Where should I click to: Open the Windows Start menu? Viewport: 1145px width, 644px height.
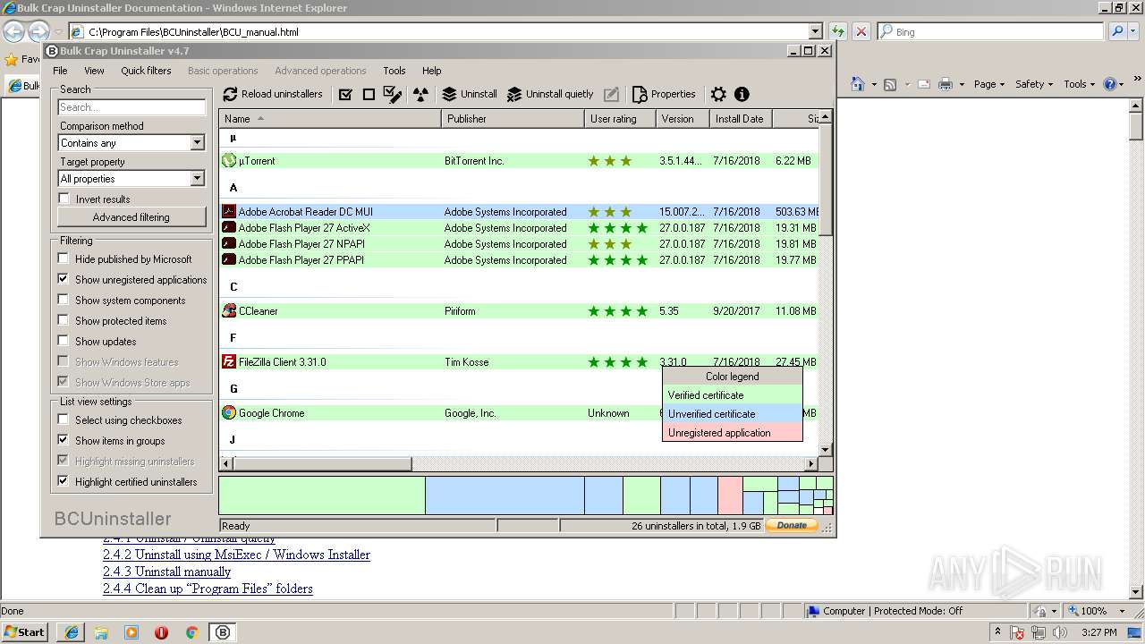coord(24,632)
